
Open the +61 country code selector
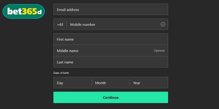coord(60,25)
